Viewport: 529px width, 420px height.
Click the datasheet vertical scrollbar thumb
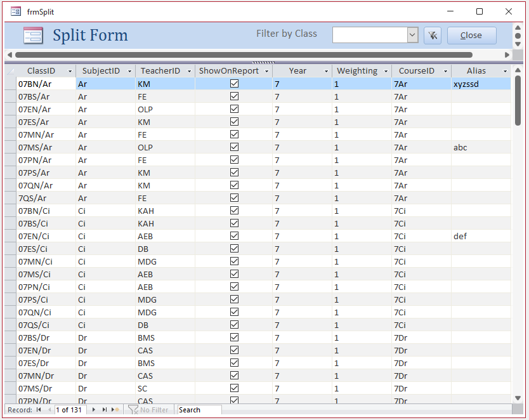coord(518,100)
